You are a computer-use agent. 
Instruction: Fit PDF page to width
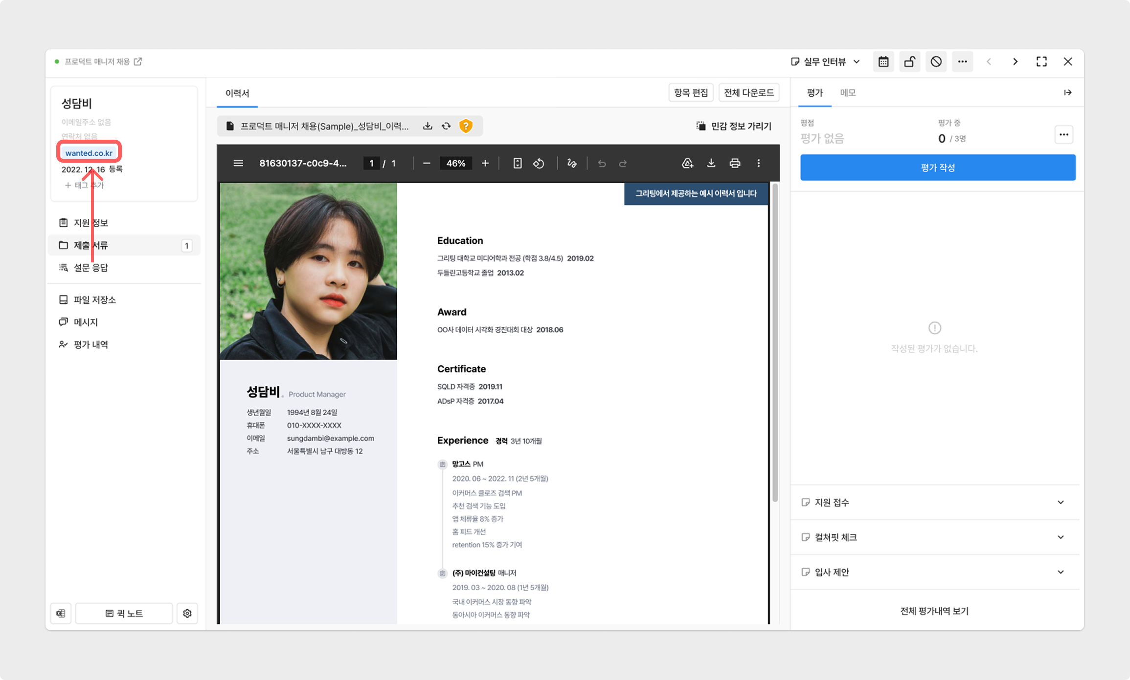(518, 163)
